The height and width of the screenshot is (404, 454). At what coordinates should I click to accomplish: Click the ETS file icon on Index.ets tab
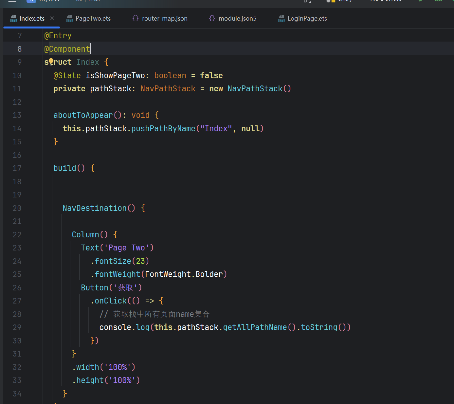[13, 19]
